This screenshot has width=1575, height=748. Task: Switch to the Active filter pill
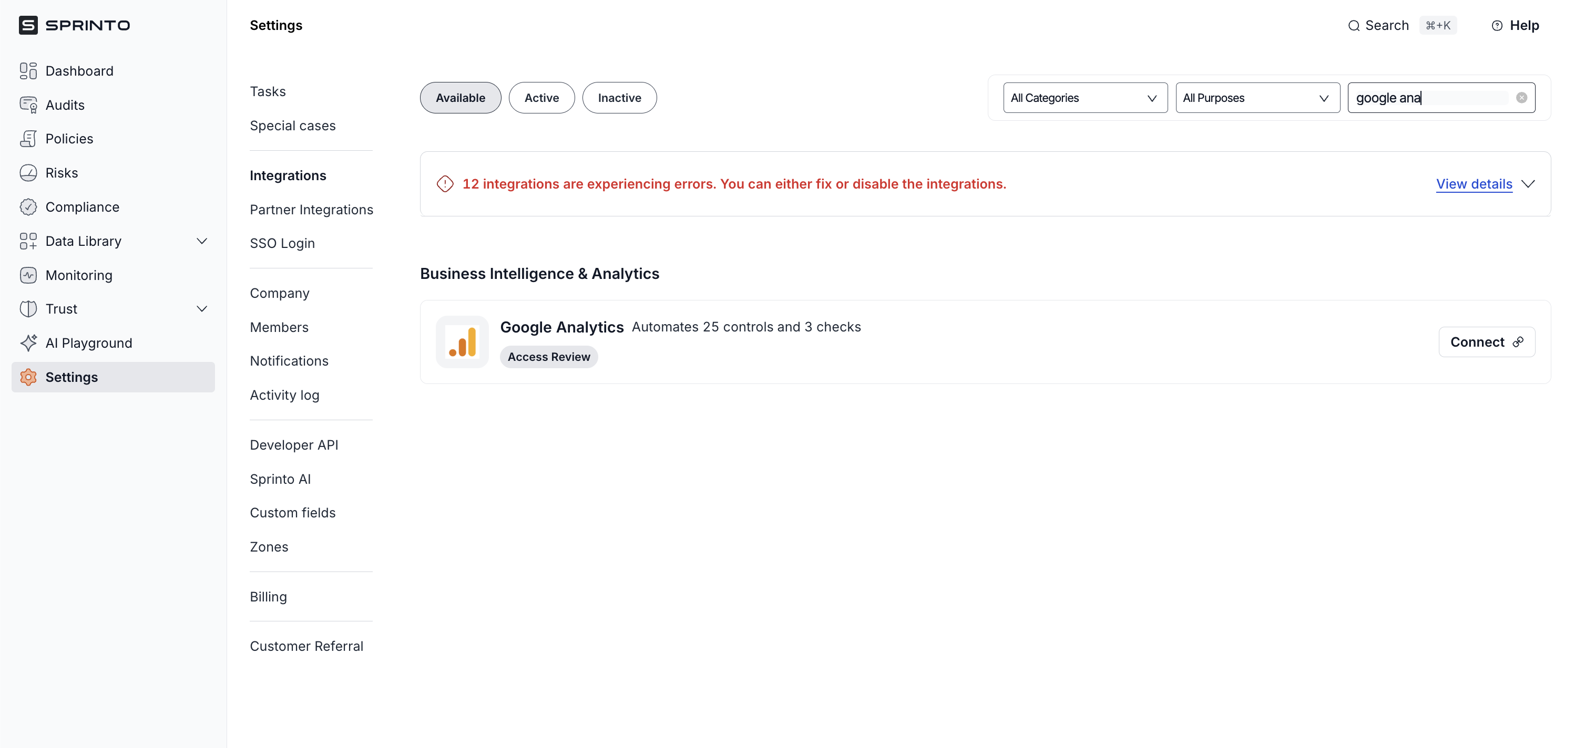[541, 98]
